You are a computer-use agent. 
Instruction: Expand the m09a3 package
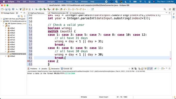point(6,56)
